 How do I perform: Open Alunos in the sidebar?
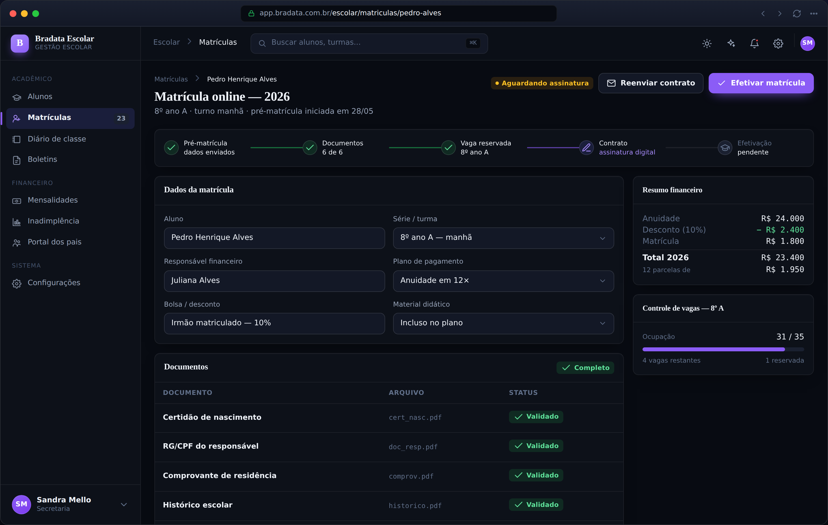[x=70, y=97]
